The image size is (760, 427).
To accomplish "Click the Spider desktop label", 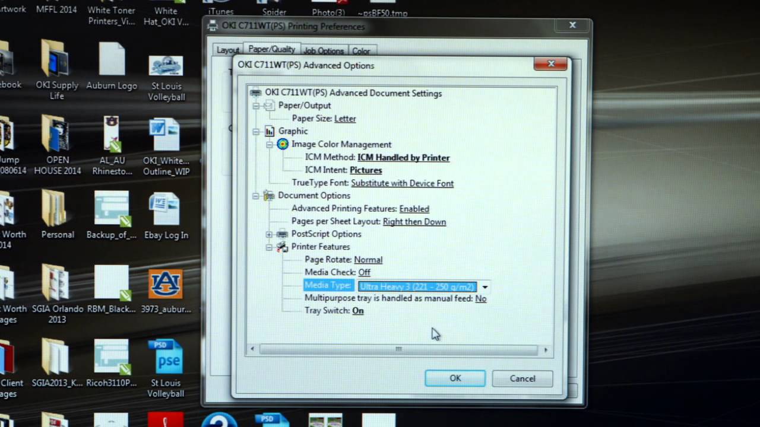I will (x=274, y=12).
